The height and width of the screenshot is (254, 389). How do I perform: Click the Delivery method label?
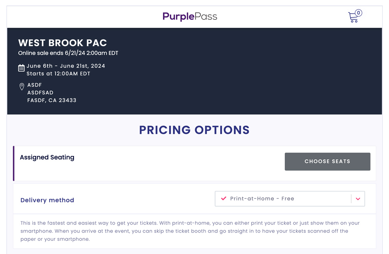pyautogui.click(x=47, y=200)
